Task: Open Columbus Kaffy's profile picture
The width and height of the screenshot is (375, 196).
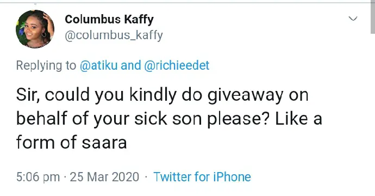Action: (x=35, y=29)
